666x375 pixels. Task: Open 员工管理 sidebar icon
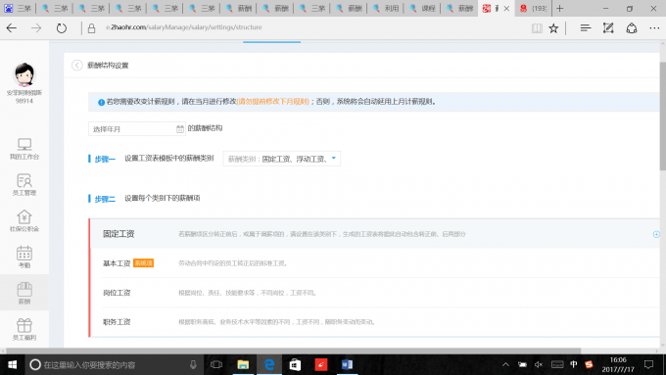[x=24, y=185]
